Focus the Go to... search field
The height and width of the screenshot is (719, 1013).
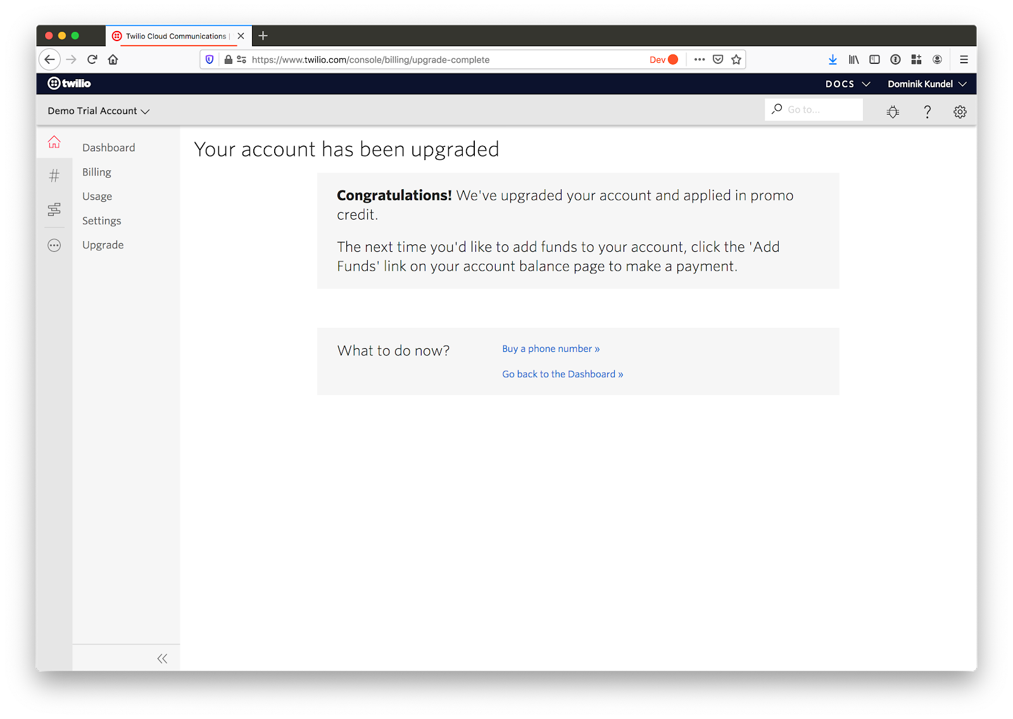814,109
